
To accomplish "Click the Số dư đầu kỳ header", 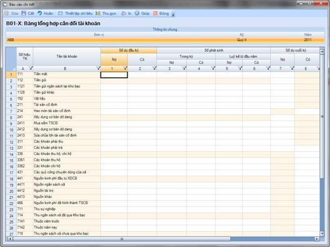I will point(129,50).
